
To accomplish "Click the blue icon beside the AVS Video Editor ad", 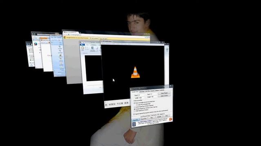I will (134, 125).
